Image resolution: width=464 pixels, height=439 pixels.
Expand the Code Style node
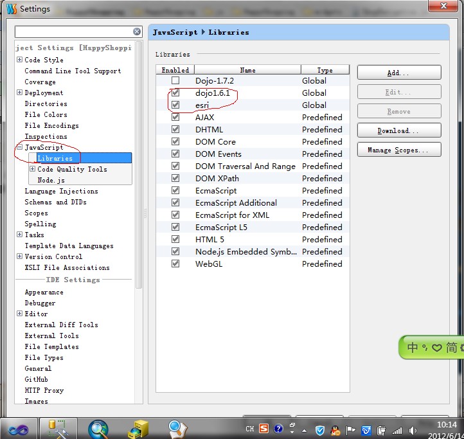[19, 60]
